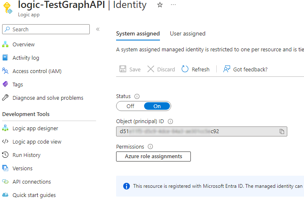Show Permissions info tooltip icon
Image resolution: width=304 pixels, height=207 pixels.
click(x=150, y=146)
